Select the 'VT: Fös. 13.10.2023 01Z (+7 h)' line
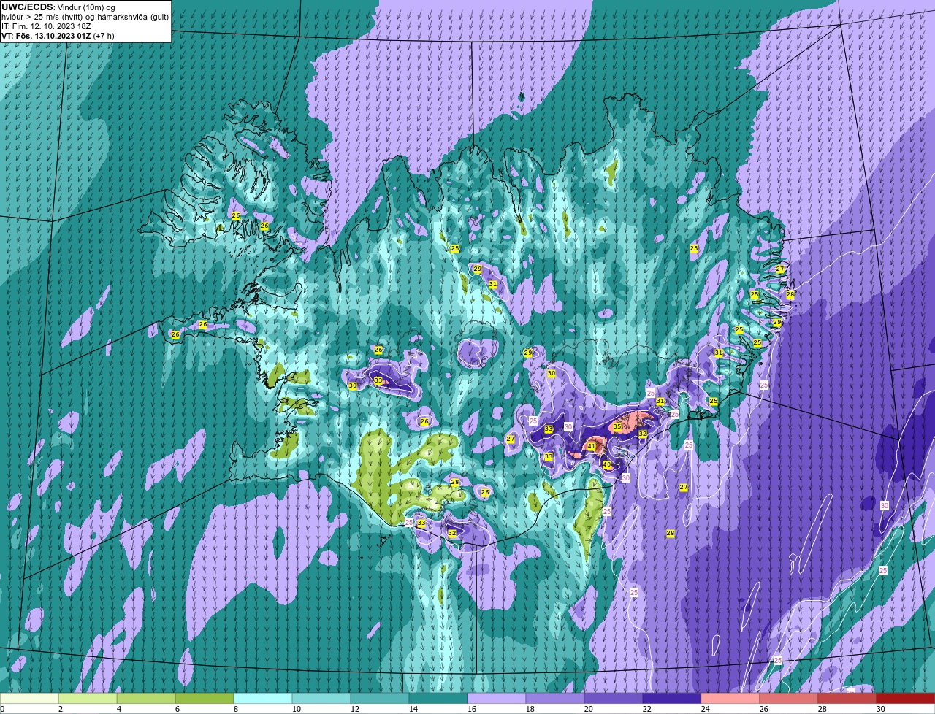Image resolution: width=935 pixels, height=714 pixels. tap(58, 36)
